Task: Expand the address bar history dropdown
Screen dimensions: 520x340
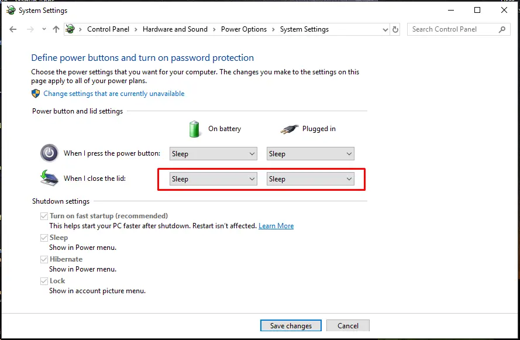Action: point(385,29)
